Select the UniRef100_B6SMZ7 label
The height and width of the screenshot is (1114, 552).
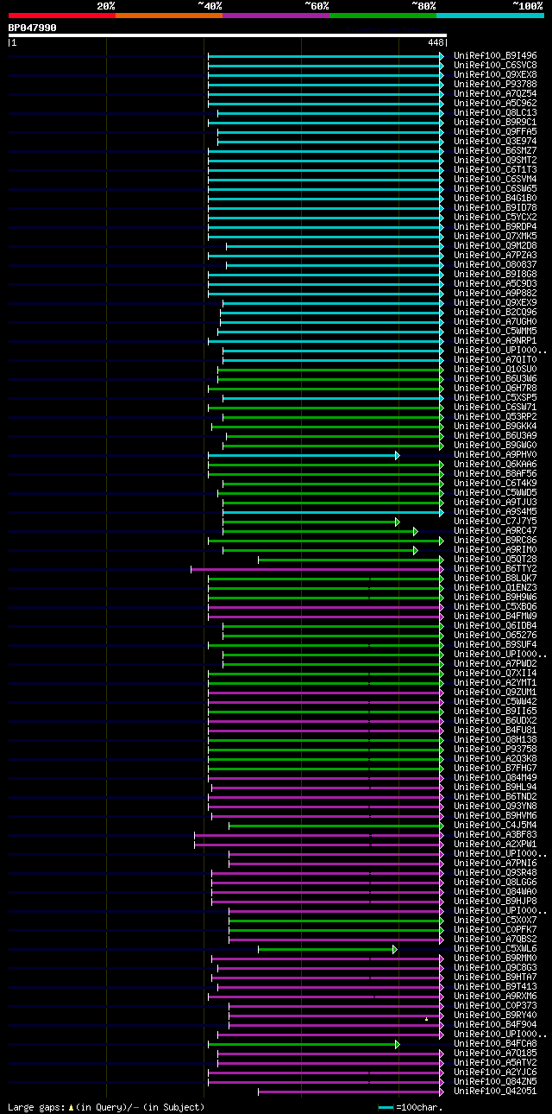click(495, 150)
